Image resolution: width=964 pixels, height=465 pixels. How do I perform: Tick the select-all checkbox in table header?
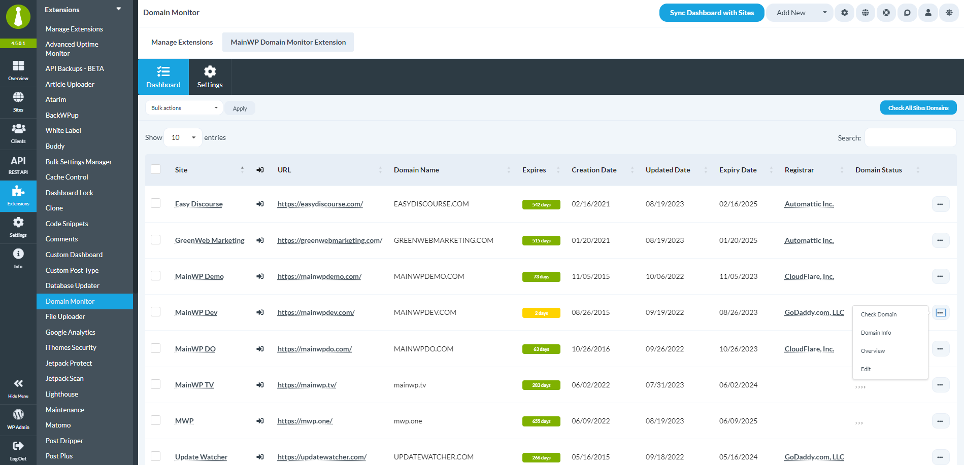tap(156, 169)
